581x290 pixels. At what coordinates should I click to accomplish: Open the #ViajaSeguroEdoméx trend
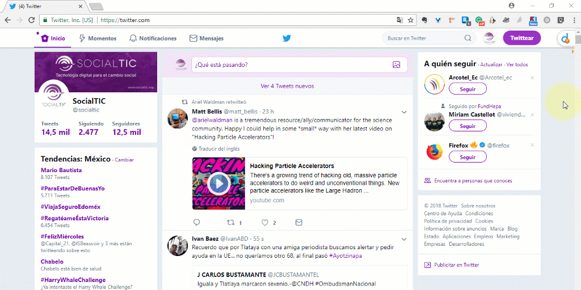pyautogui.click(x=70, y=207)
